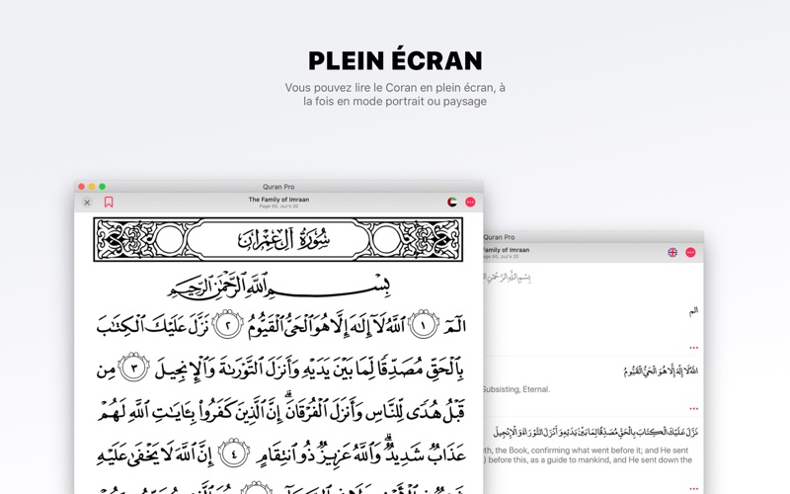Click the 'Quran Pro' front window title

click(x=278, y=187)
